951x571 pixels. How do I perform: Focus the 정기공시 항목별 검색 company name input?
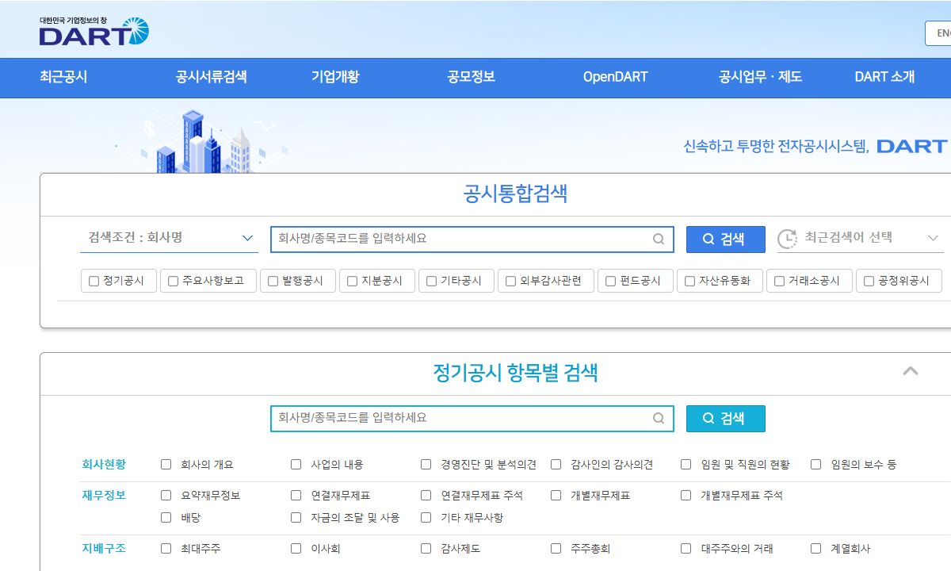tap(472, 418)
